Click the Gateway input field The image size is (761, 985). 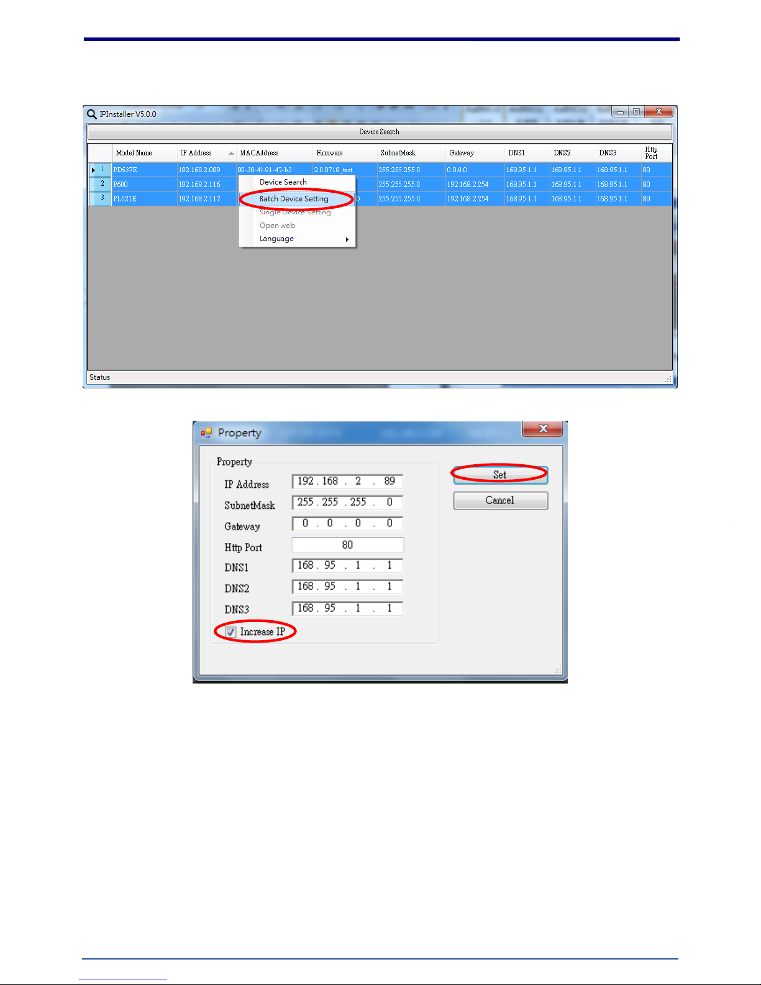pos(348,523)
